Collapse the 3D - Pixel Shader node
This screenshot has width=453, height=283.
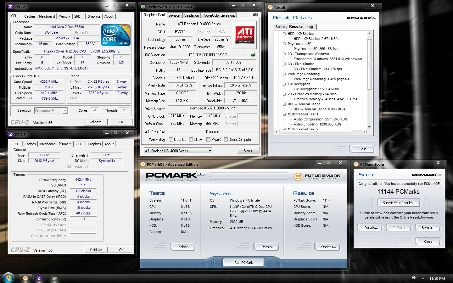(284, 64)
